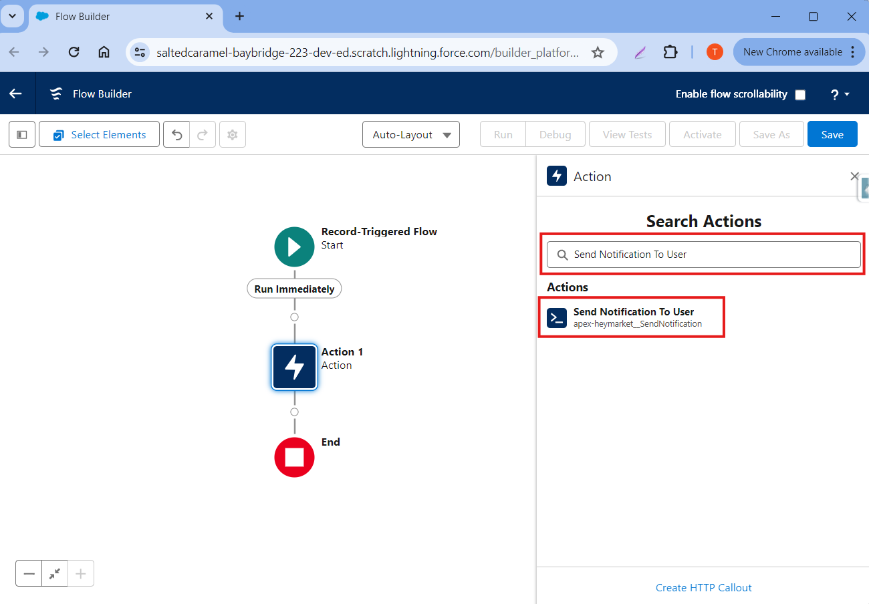Add element via connector above Action 1

[x=294, y=317]
